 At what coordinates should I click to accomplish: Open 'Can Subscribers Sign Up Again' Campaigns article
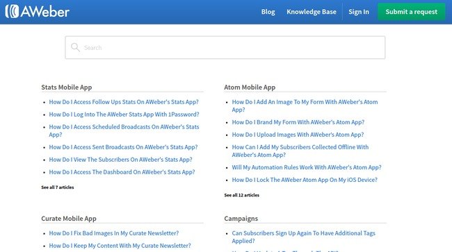pos(304,237)
